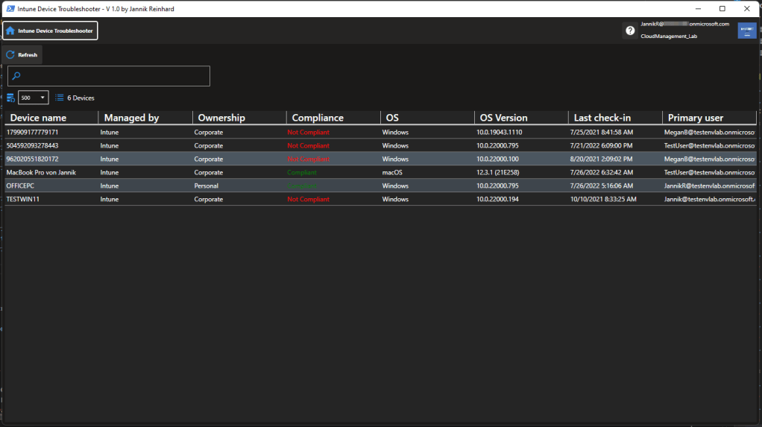Click the blue tenant profile picture
This screenshot has width=762, height=427.
point(746,30)
